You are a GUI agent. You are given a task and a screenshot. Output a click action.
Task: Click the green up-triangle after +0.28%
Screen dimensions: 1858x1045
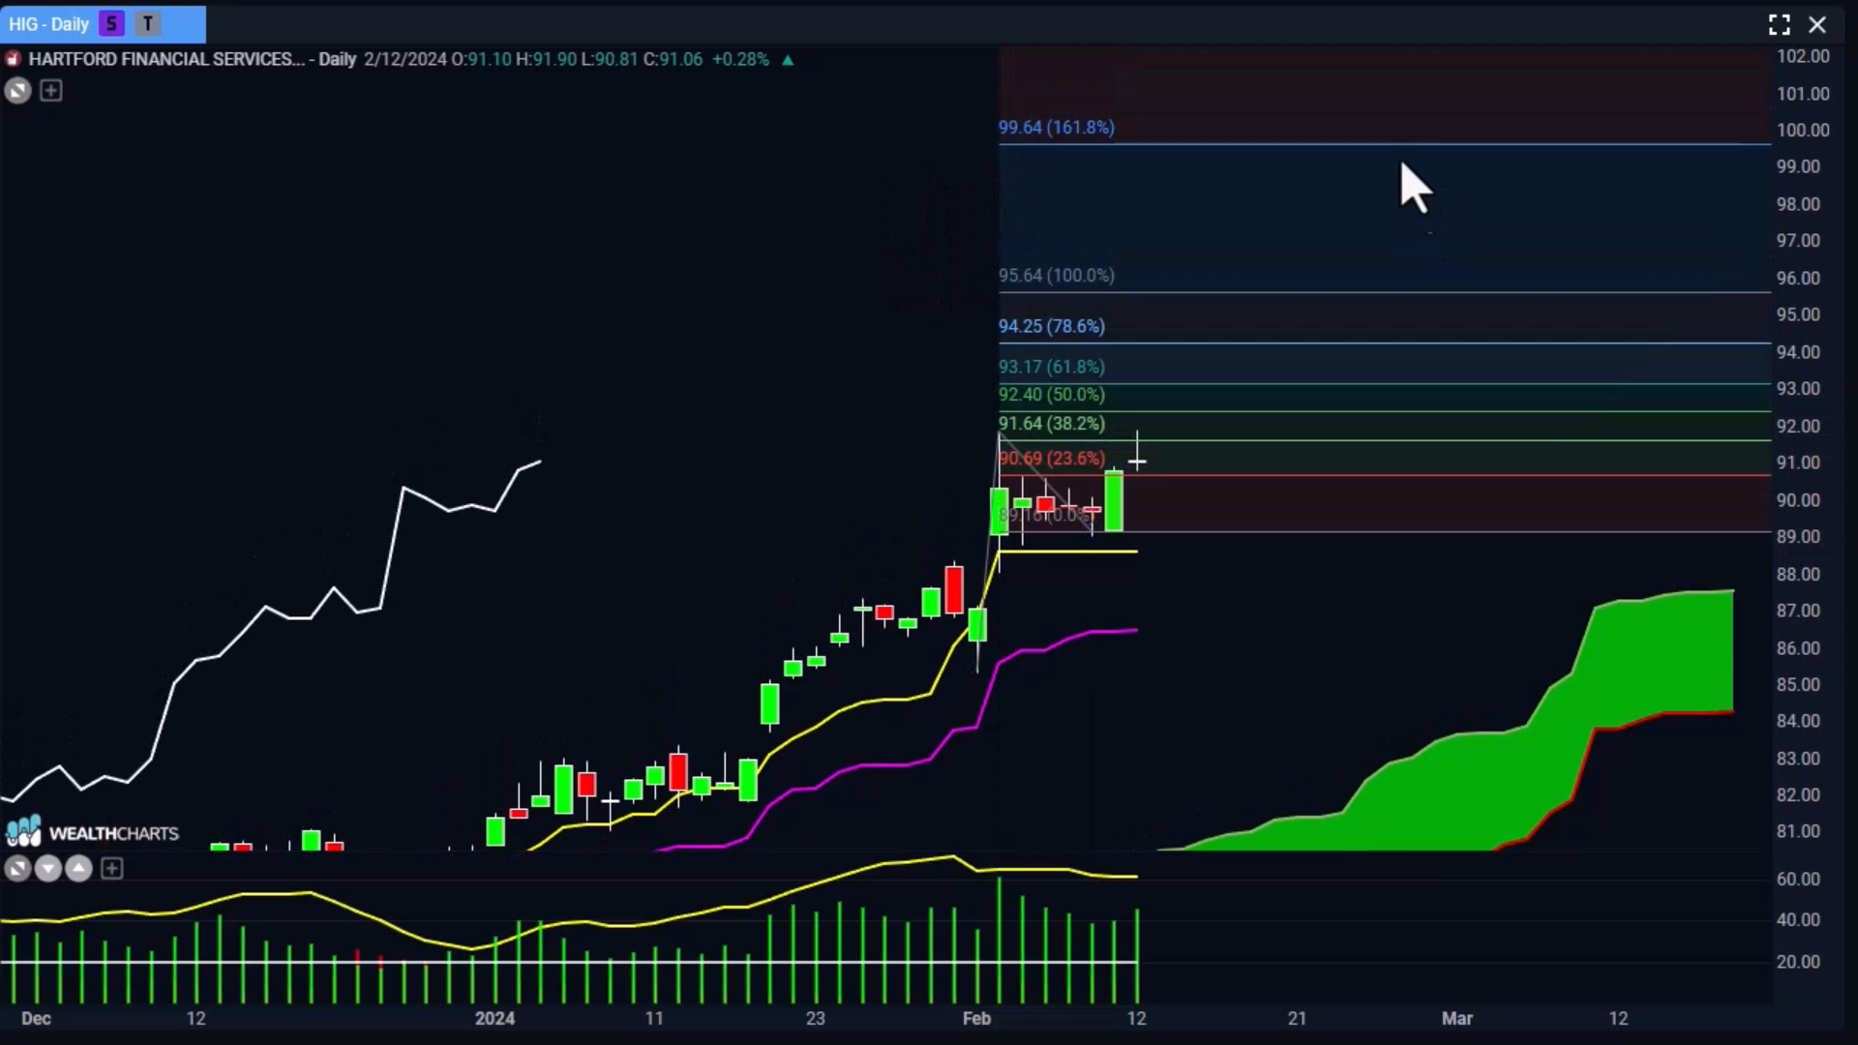tap(788, 60)
